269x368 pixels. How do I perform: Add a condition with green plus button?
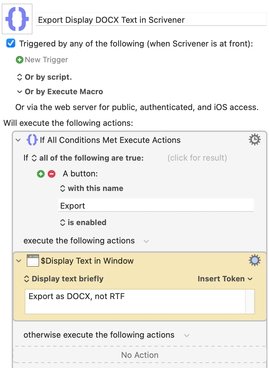click(41, 174)
